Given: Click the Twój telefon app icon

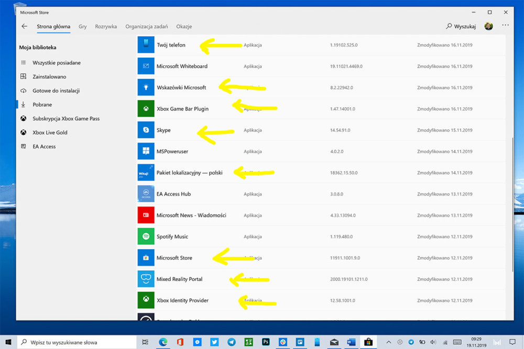Looking at the screenshot, I should [x=146, y=44].
